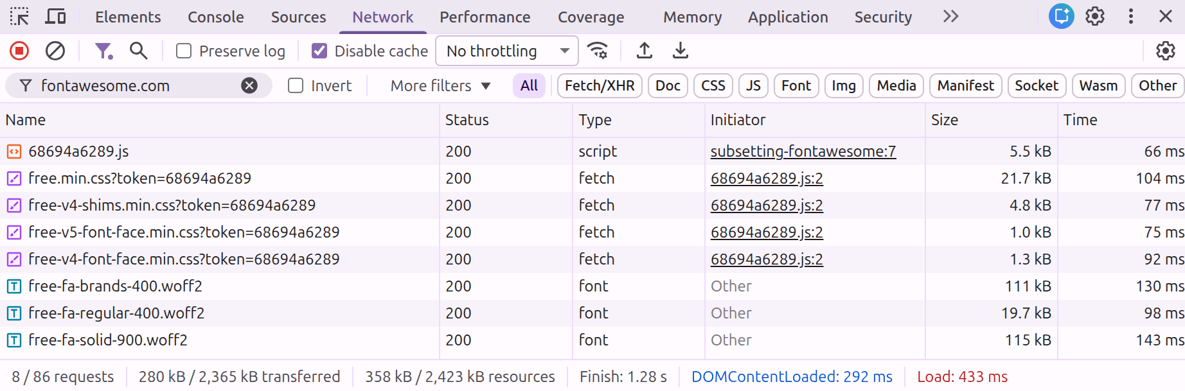The height and width of the screenshot is (391, 1185).
Task: Check the Invert filter checkbox
Action: point(296,85)
